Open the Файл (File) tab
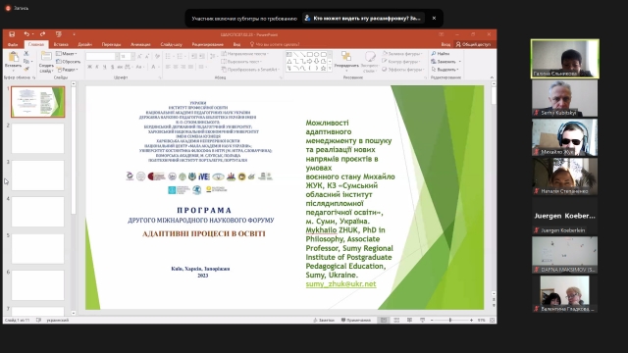 coord(13,44)
